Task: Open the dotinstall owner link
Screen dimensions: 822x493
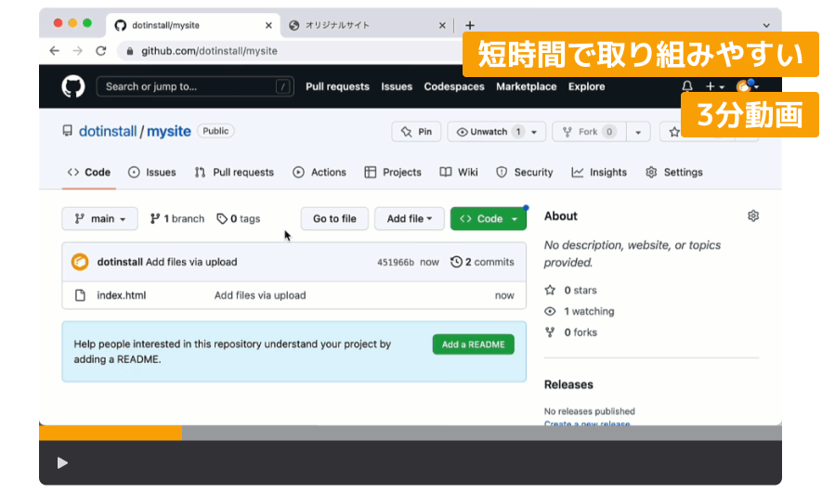Action: coord(108,131)
